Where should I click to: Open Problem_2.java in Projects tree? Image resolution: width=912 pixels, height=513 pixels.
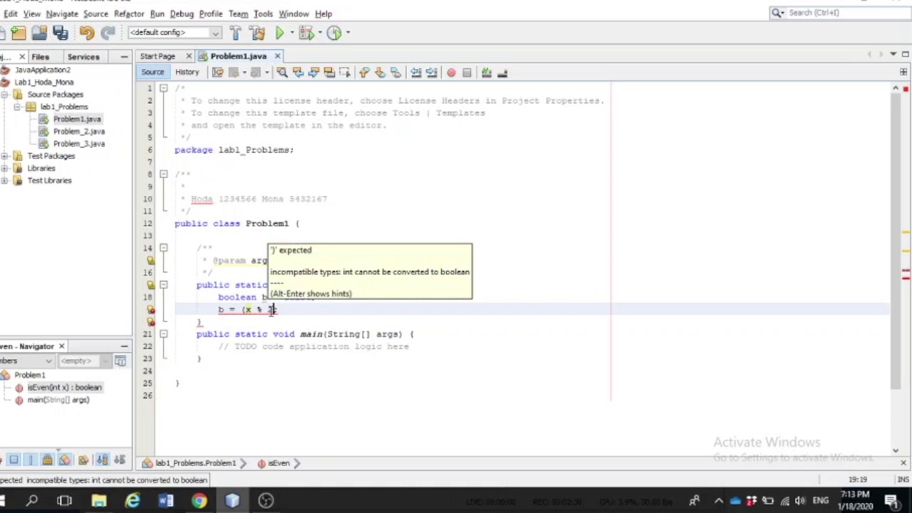click(78, 131)
